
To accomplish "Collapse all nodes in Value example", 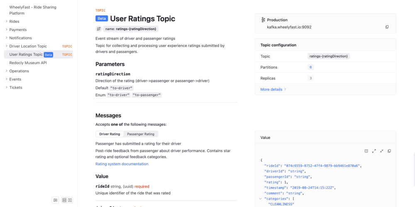I will click(x=382, y=151).
